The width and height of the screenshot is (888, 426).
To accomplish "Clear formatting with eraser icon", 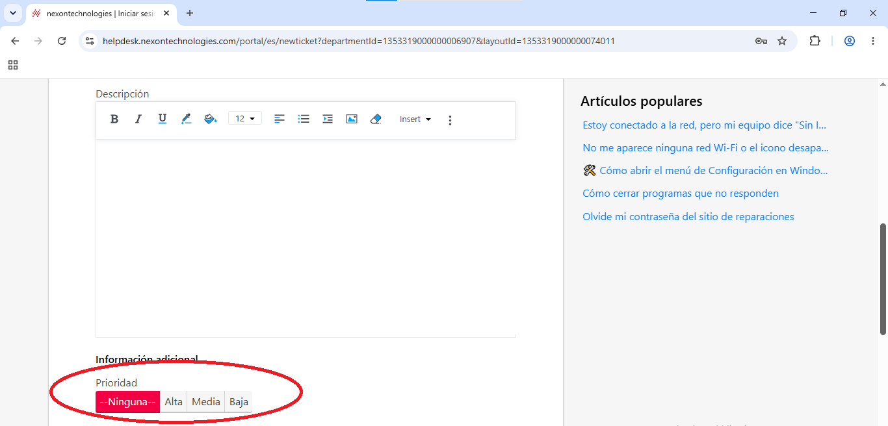I will click(x=376, y=119).
